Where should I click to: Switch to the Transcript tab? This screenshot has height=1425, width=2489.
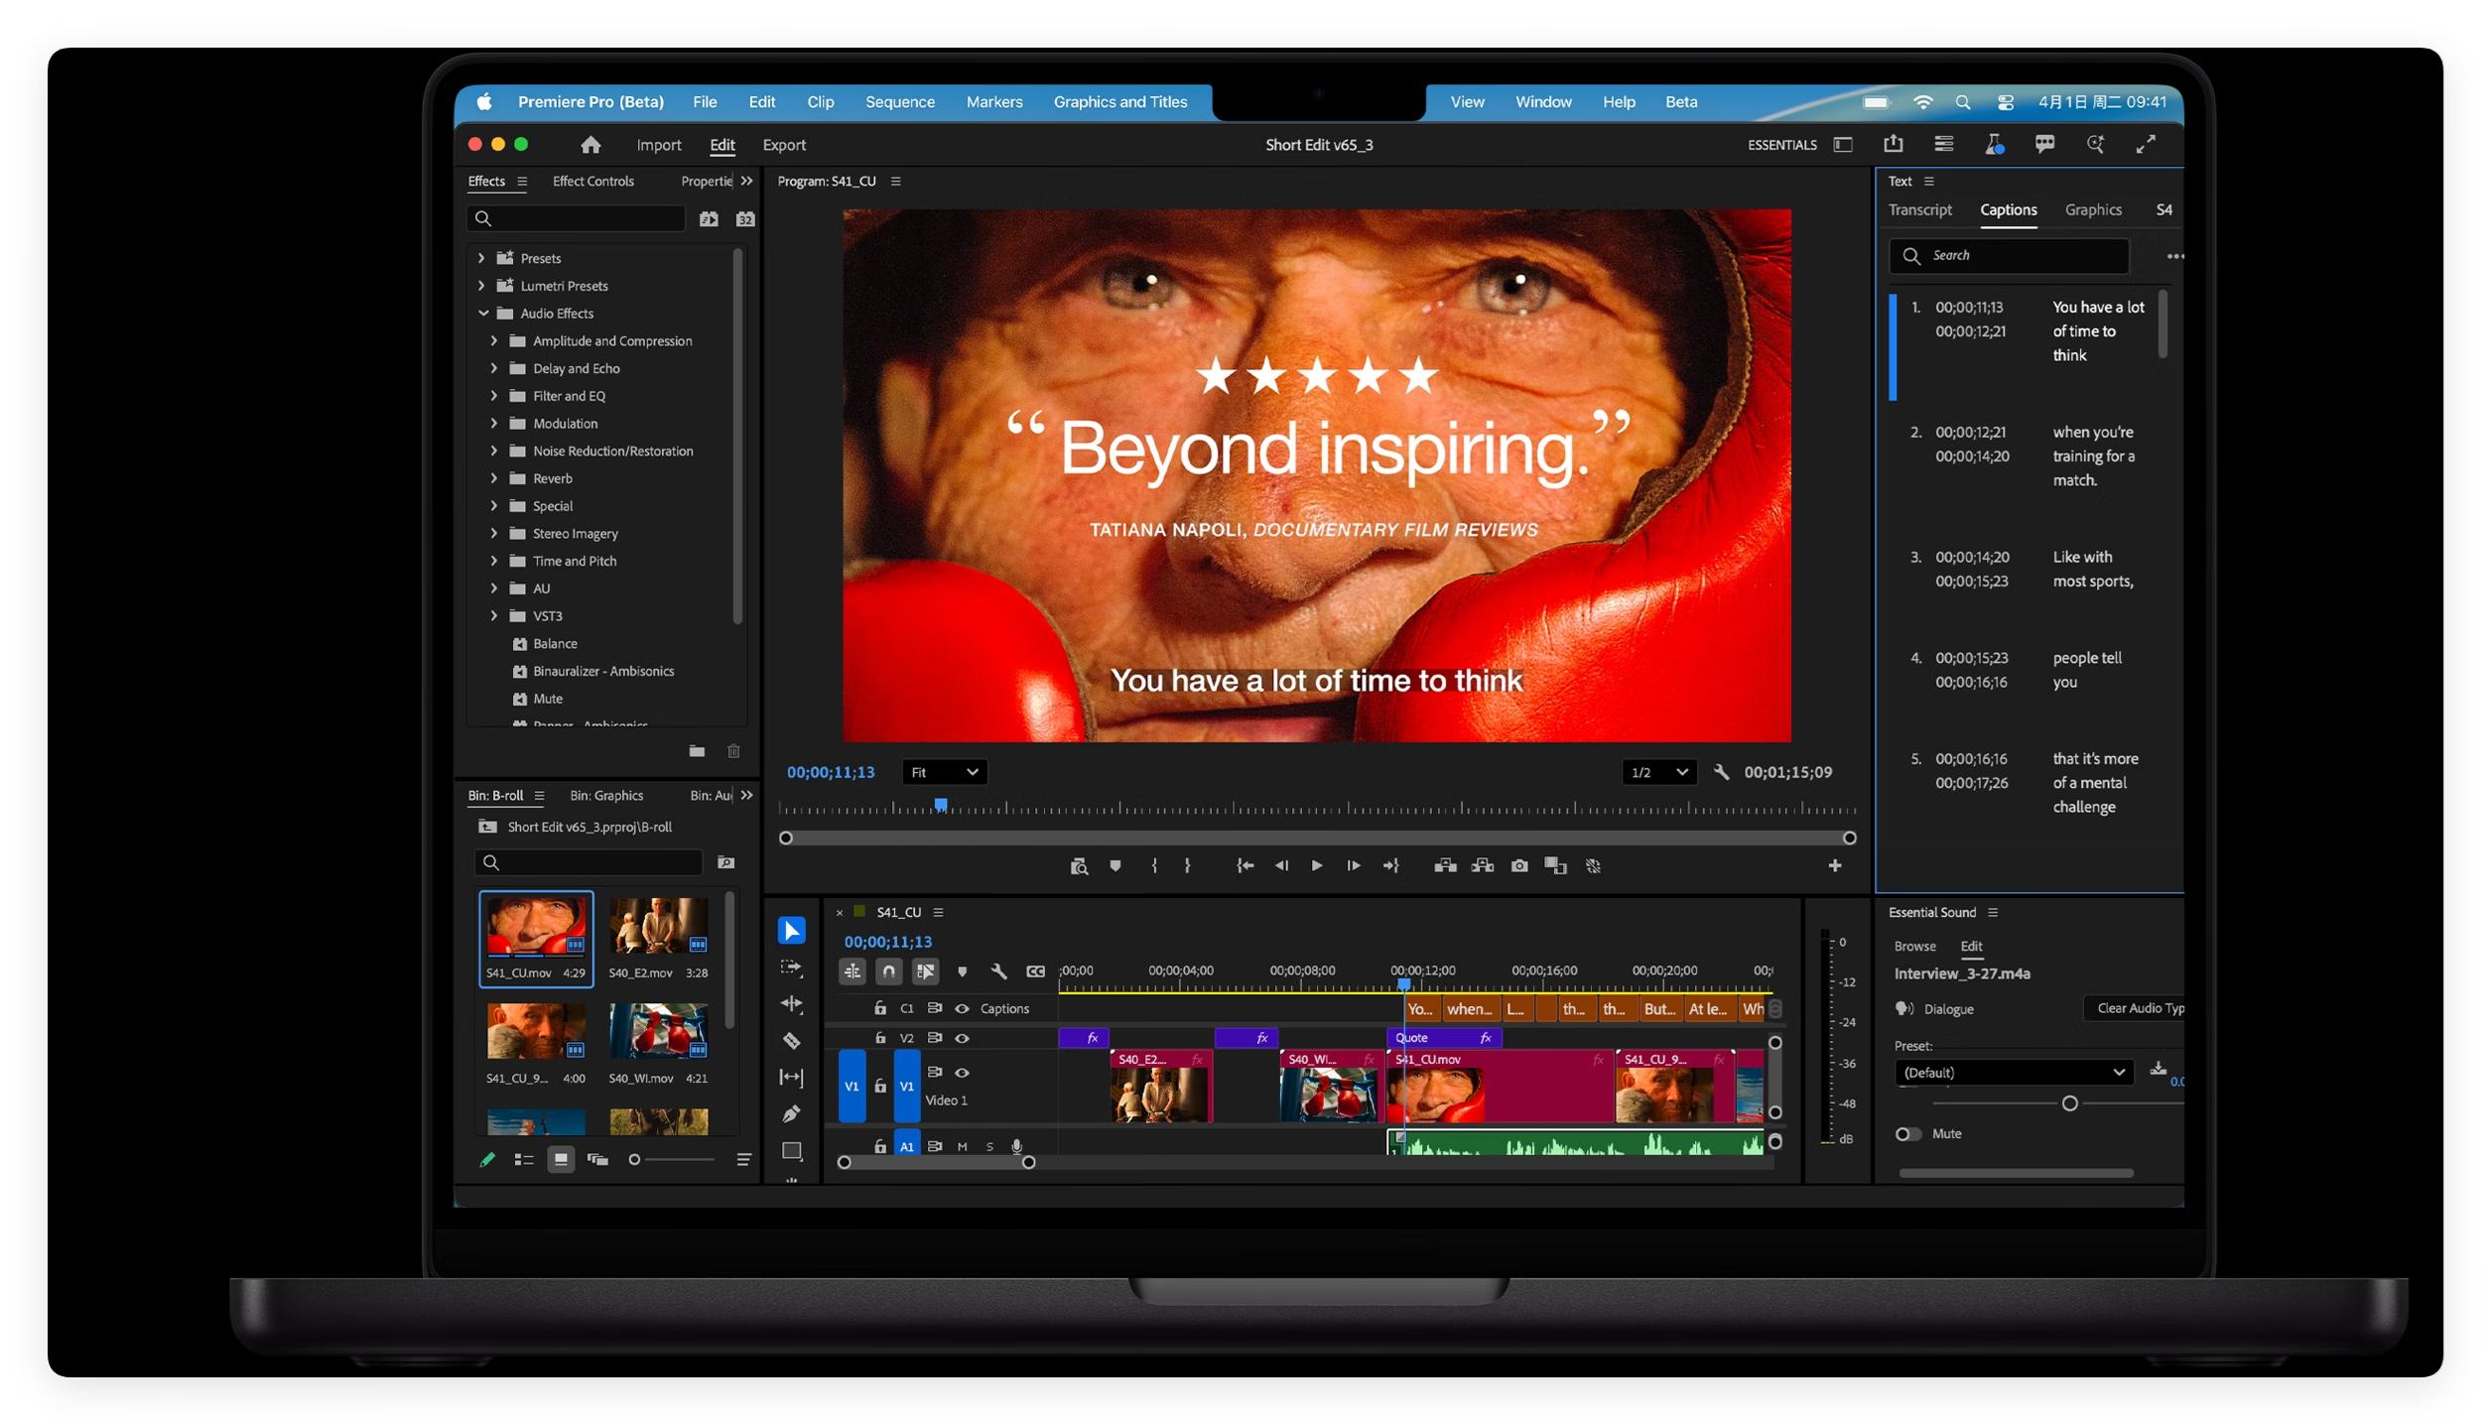pos(1918,209)
